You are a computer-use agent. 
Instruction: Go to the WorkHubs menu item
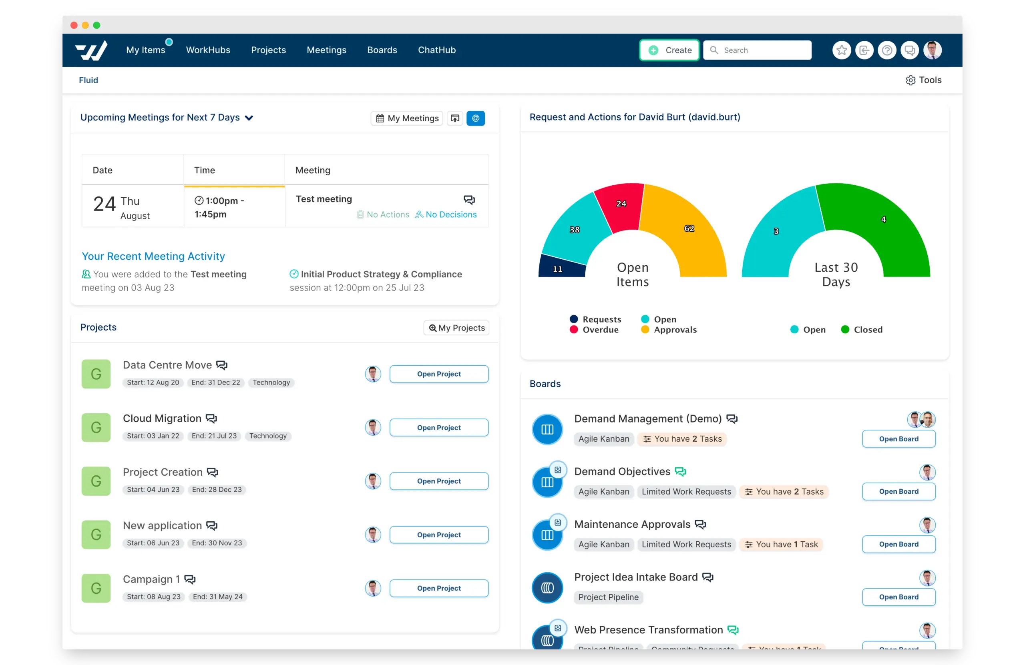pos(208,50)
